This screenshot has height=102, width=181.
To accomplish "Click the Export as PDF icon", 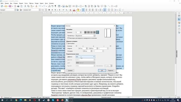I will [x=15, y=6].
